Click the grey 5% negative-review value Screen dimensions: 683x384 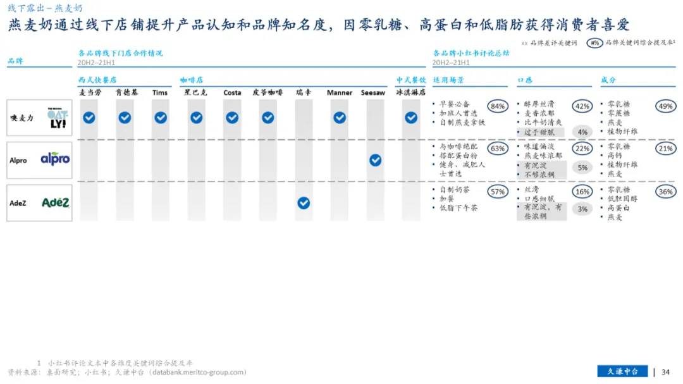click(x=582, y=168)
